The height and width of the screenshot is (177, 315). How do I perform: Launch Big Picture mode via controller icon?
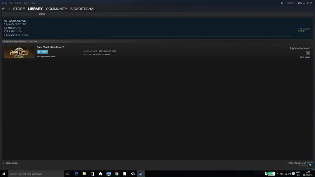(x=300, y=3)
